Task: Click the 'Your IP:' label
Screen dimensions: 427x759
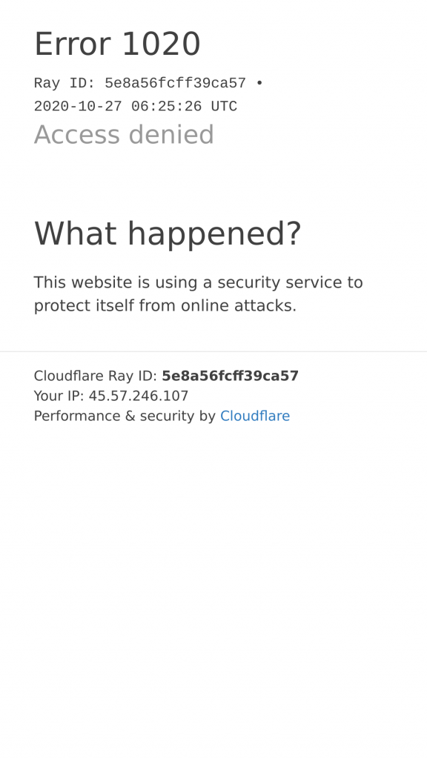Action: coord(59,396)
